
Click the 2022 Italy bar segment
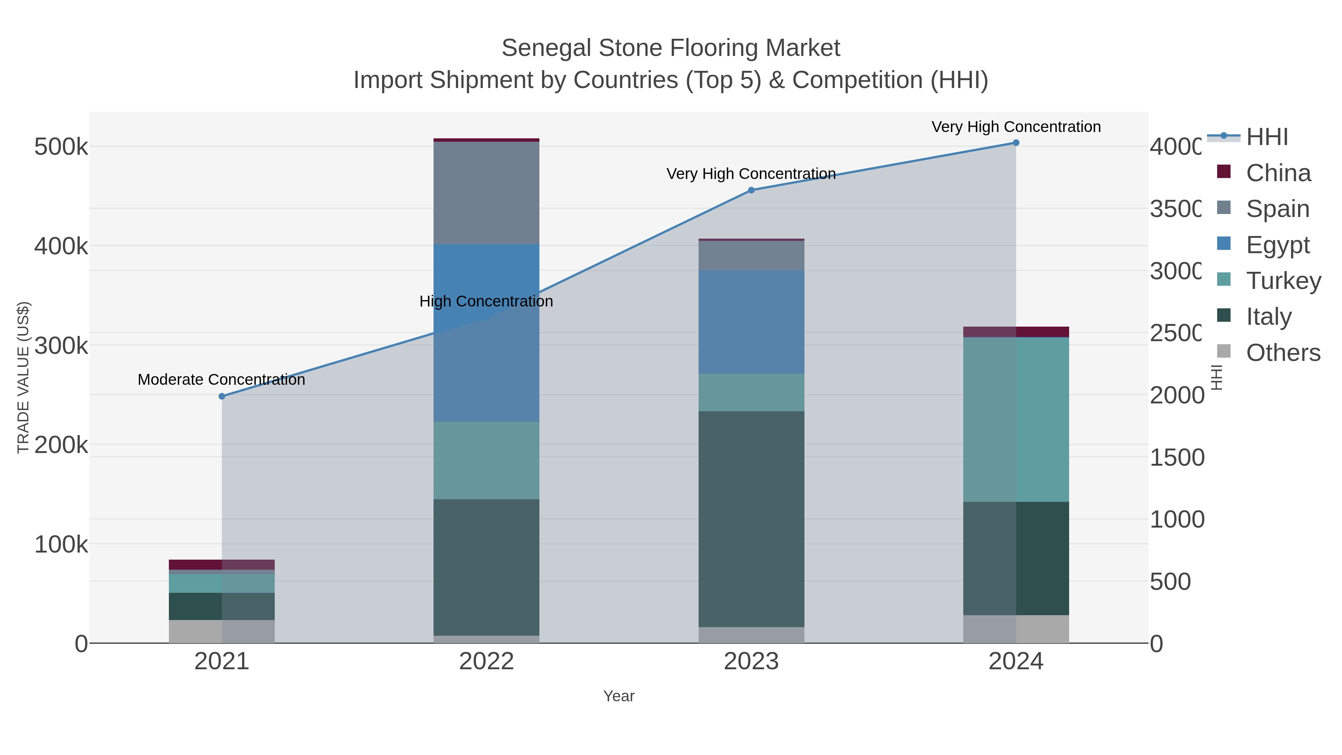[486, 567]
